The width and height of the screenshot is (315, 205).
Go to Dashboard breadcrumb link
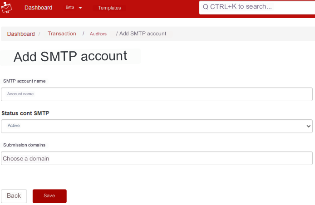pos(21,34)
